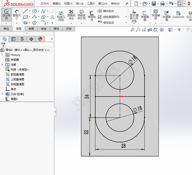Click the Exit Sketch (退出草图) button
The height and width of the screenshot is (175, 192).
[6, 15]
